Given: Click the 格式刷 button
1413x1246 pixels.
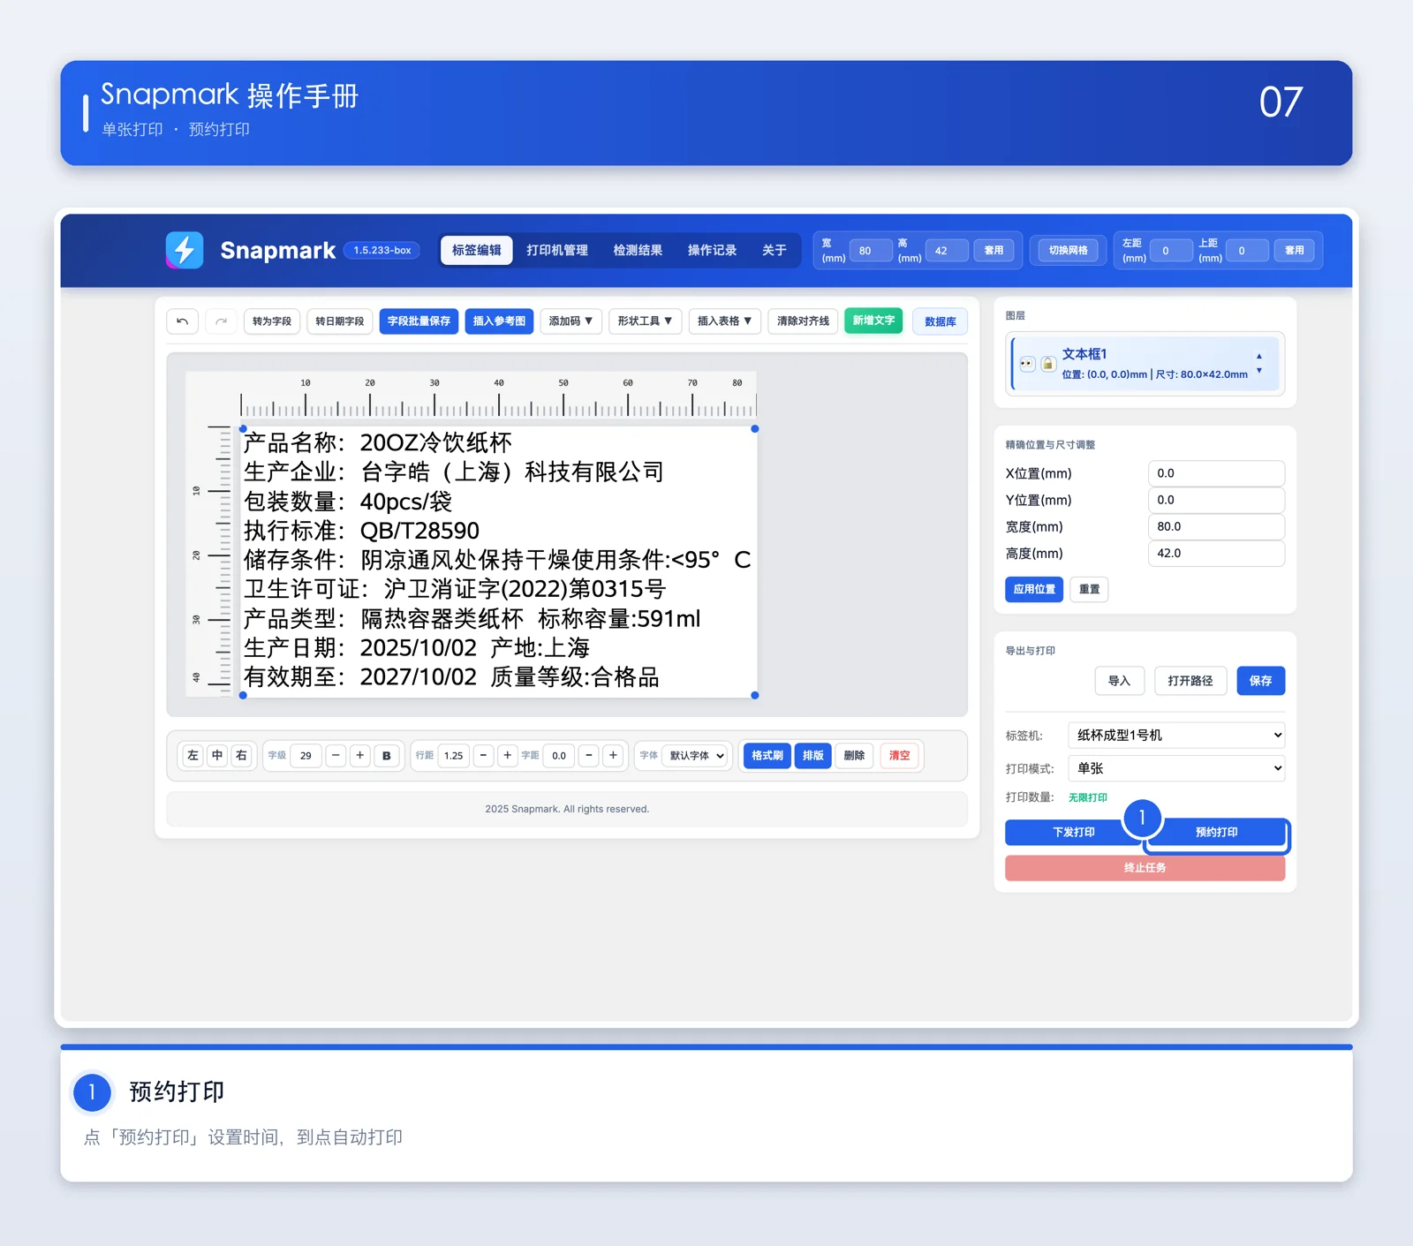Looking at the screenshot, I should pos(767,756).
